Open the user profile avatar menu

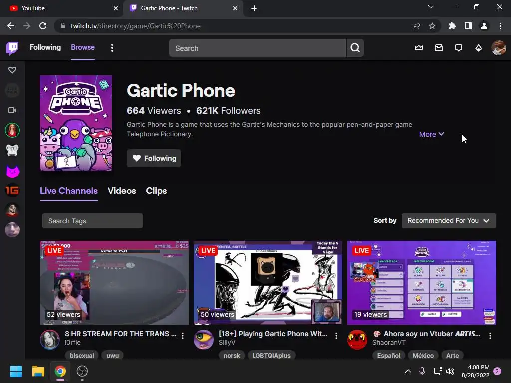[x=499, y=48]
